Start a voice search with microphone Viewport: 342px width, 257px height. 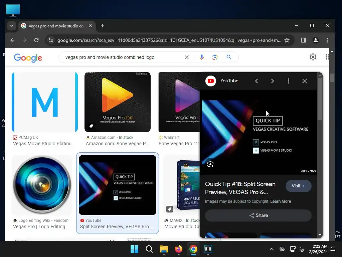coord(202,57)
